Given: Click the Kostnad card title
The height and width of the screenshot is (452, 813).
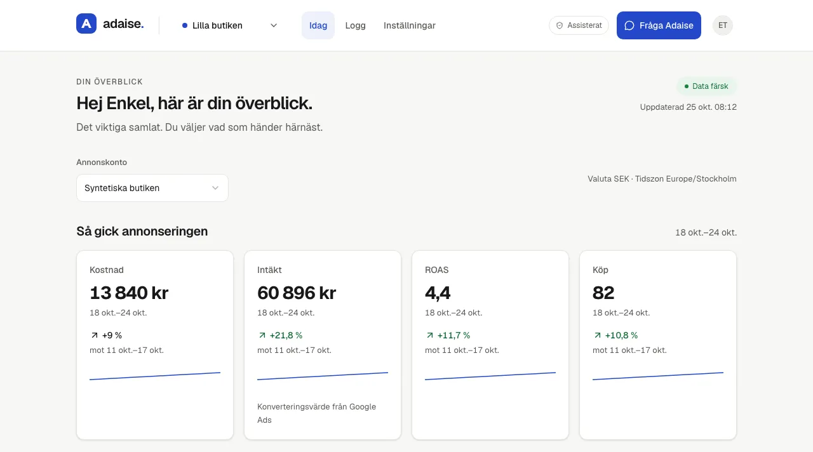Looking at the screenshot, I should 107,270.
